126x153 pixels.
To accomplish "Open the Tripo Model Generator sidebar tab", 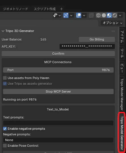I will coord(122,133).
